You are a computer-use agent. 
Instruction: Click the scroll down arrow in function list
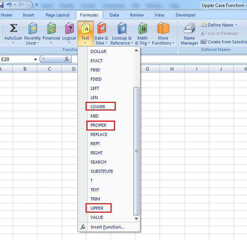(137, 218)
